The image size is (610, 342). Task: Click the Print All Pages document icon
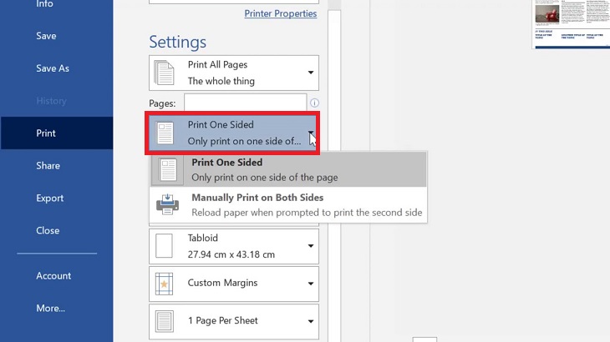pyautogui.click(x=165, y=73)
